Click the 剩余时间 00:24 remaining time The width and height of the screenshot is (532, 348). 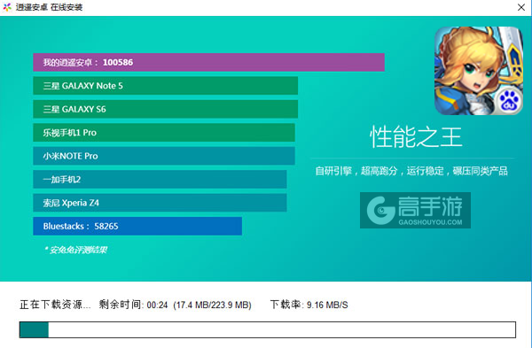click(133, 305)
